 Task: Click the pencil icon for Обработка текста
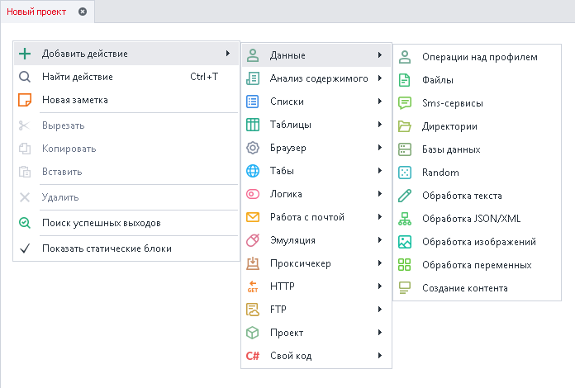pos(405,196)
